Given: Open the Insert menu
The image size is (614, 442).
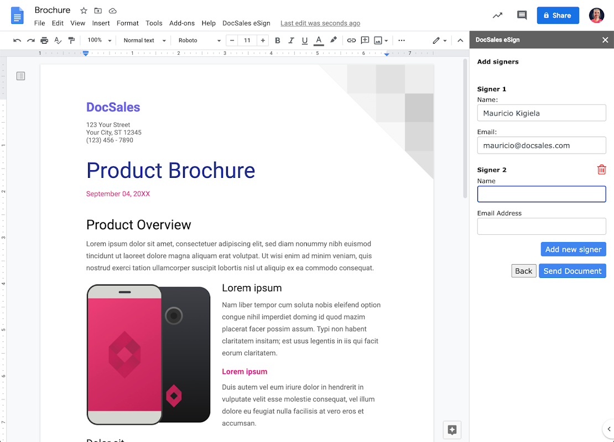Looking at the screenshot, I should (x=101, y=23).
